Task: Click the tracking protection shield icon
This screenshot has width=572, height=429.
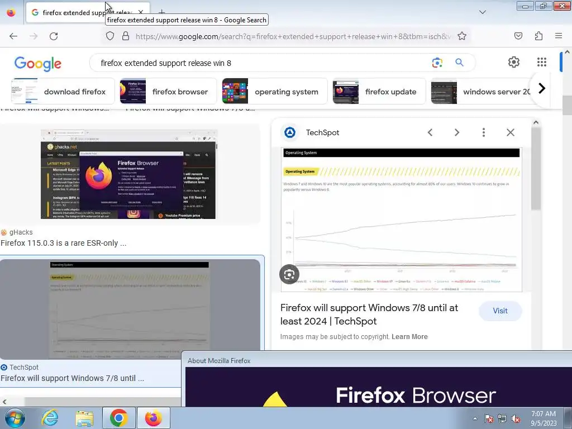Action: click(x=110, y=36)
